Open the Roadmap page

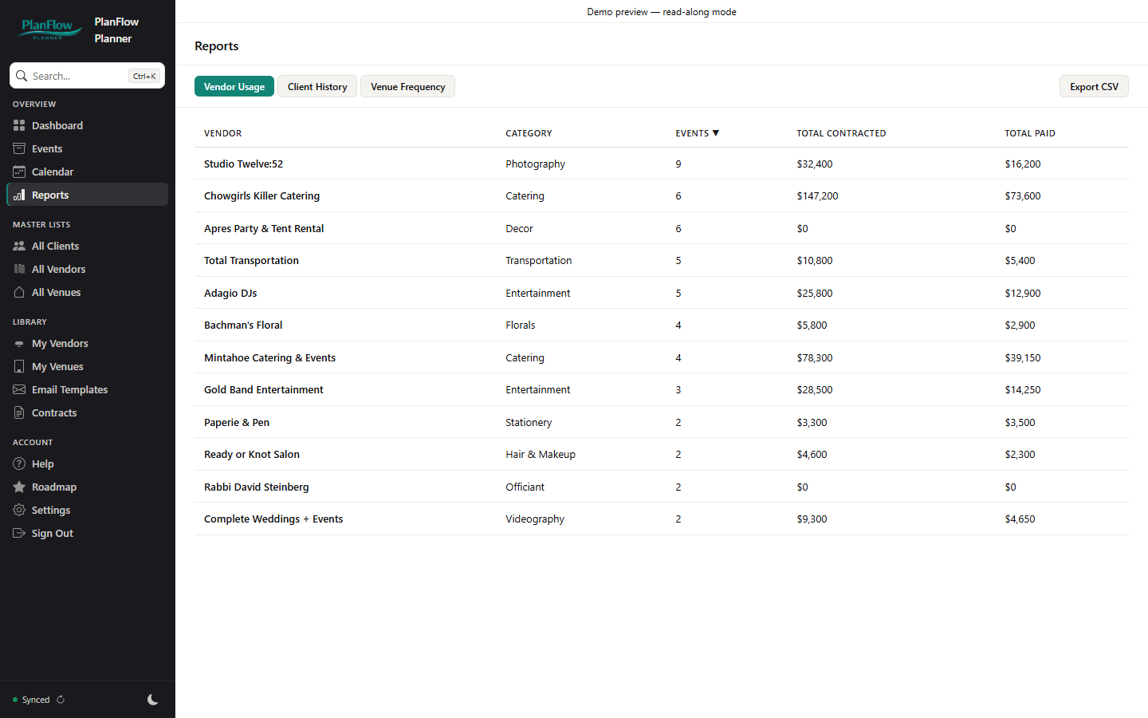tap(87, 487)
